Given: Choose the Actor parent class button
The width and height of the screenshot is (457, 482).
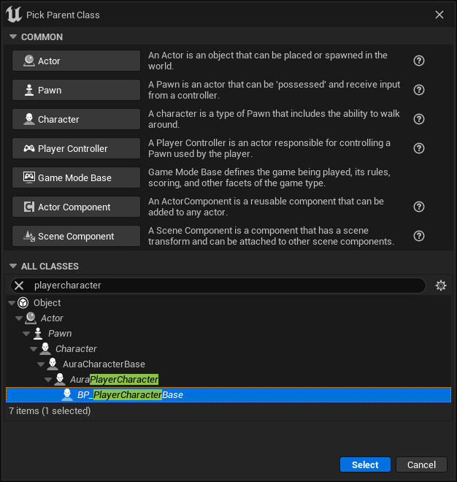Looking at the screenshot, I should (76, 61).
